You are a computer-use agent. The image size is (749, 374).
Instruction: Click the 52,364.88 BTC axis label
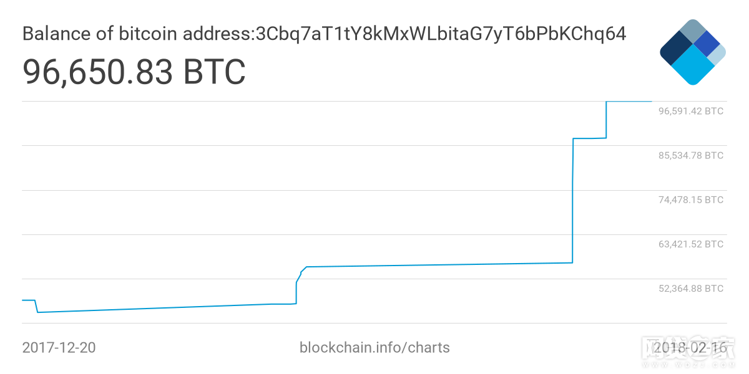690,289
